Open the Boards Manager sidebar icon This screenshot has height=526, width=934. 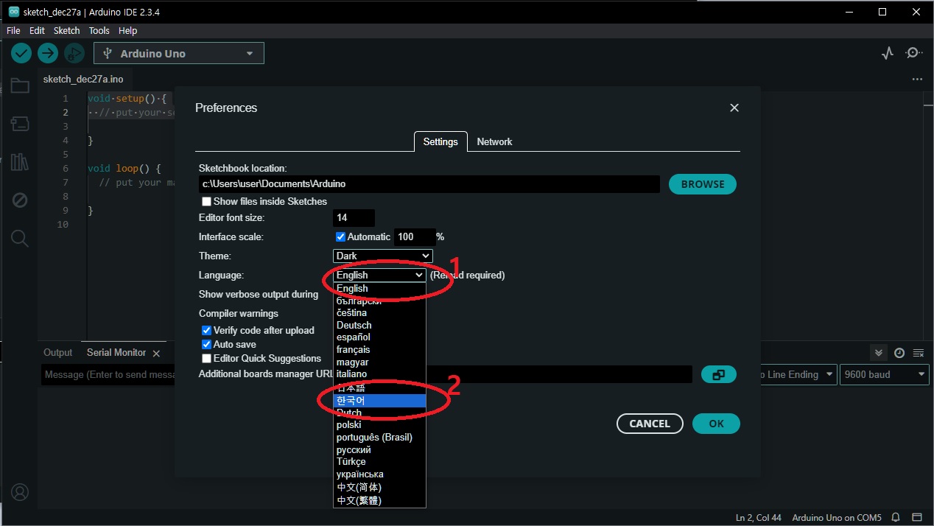[x=20, y=124]
